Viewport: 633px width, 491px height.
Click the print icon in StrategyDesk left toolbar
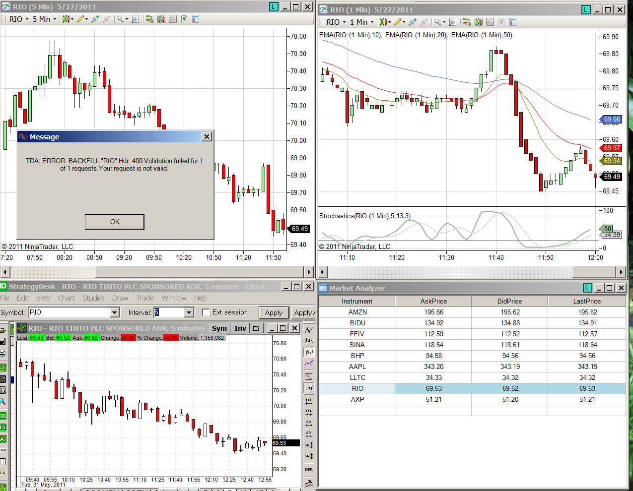click(2, 353)
